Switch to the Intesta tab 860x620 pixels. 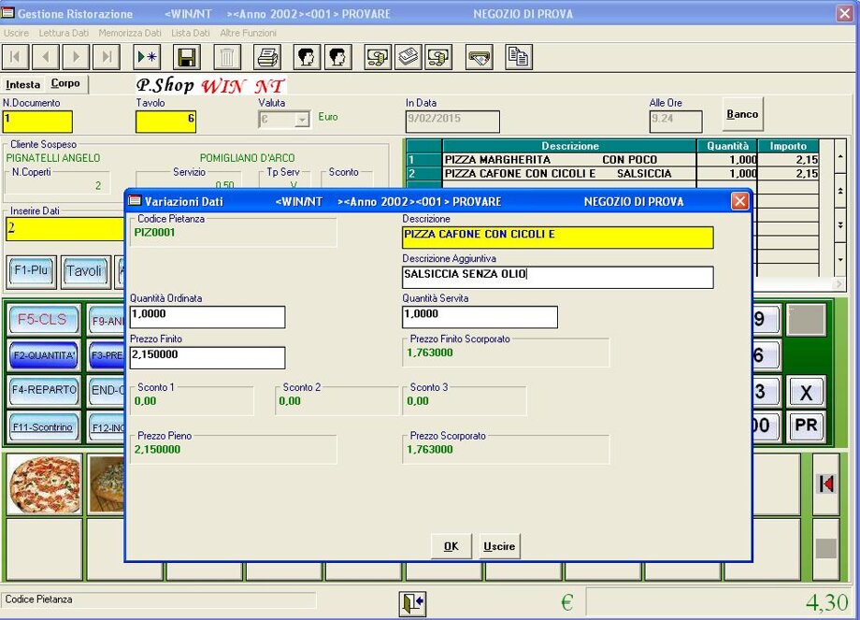pos(23,84)
